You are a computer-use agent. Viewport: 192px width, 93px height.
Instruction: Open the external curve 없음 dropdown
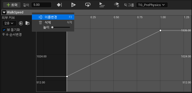point(9,23)
